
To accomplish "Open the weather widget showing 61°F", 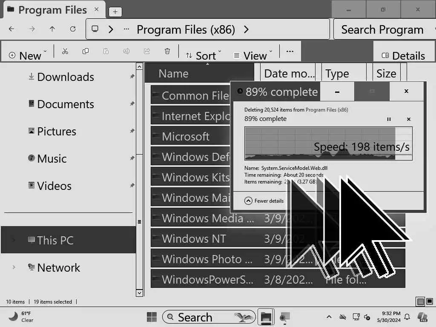I will click(21, 317).
